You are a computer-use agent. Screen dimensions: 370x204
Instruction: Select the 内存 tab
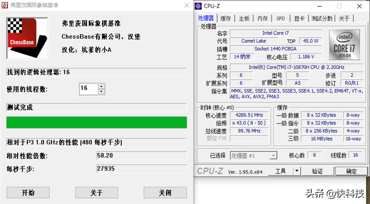[263, 19]
